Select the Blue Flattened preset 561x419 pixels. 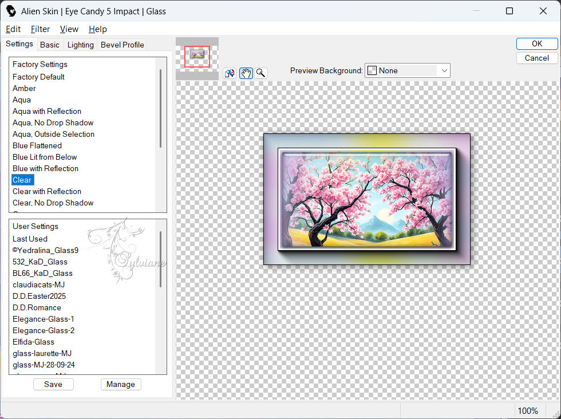tap(37, 145)
